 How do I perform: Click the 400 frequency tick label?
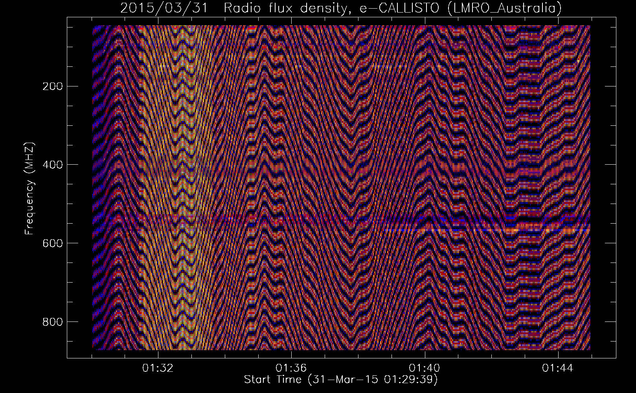[52, 165]
